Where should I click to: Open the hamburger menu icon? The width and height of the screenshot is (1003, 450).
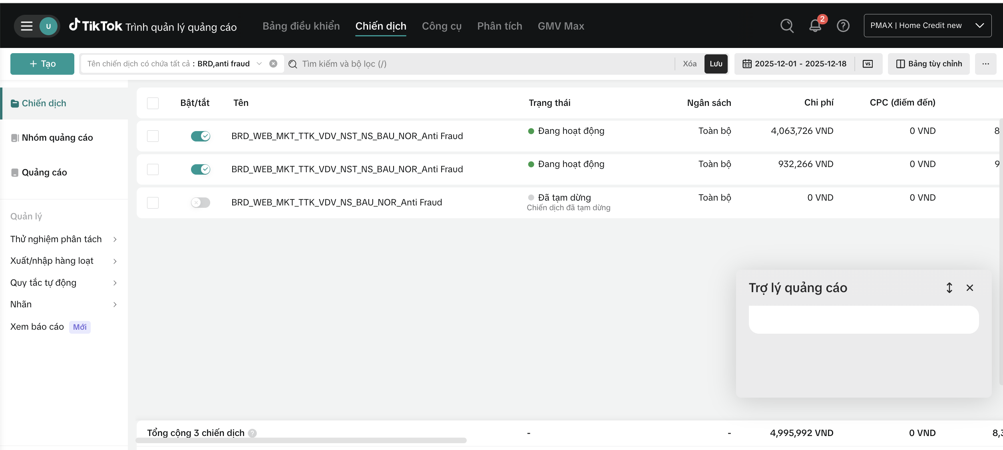[27, 26]
